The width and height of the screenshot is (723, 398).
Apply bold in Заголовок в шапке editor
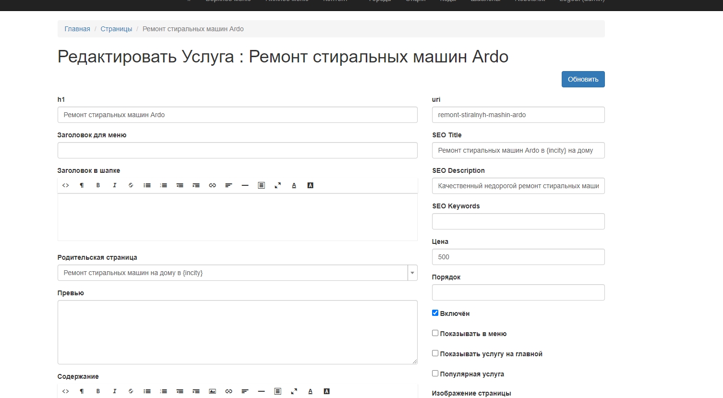98,185
